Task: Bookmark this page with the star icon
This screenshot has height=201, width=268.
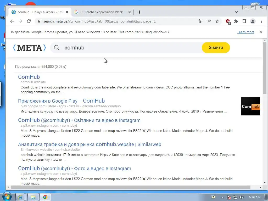Action: [217, 21]
